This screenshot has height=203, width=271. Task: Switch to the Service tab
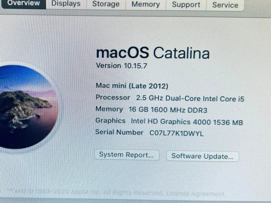coord(225,5)
